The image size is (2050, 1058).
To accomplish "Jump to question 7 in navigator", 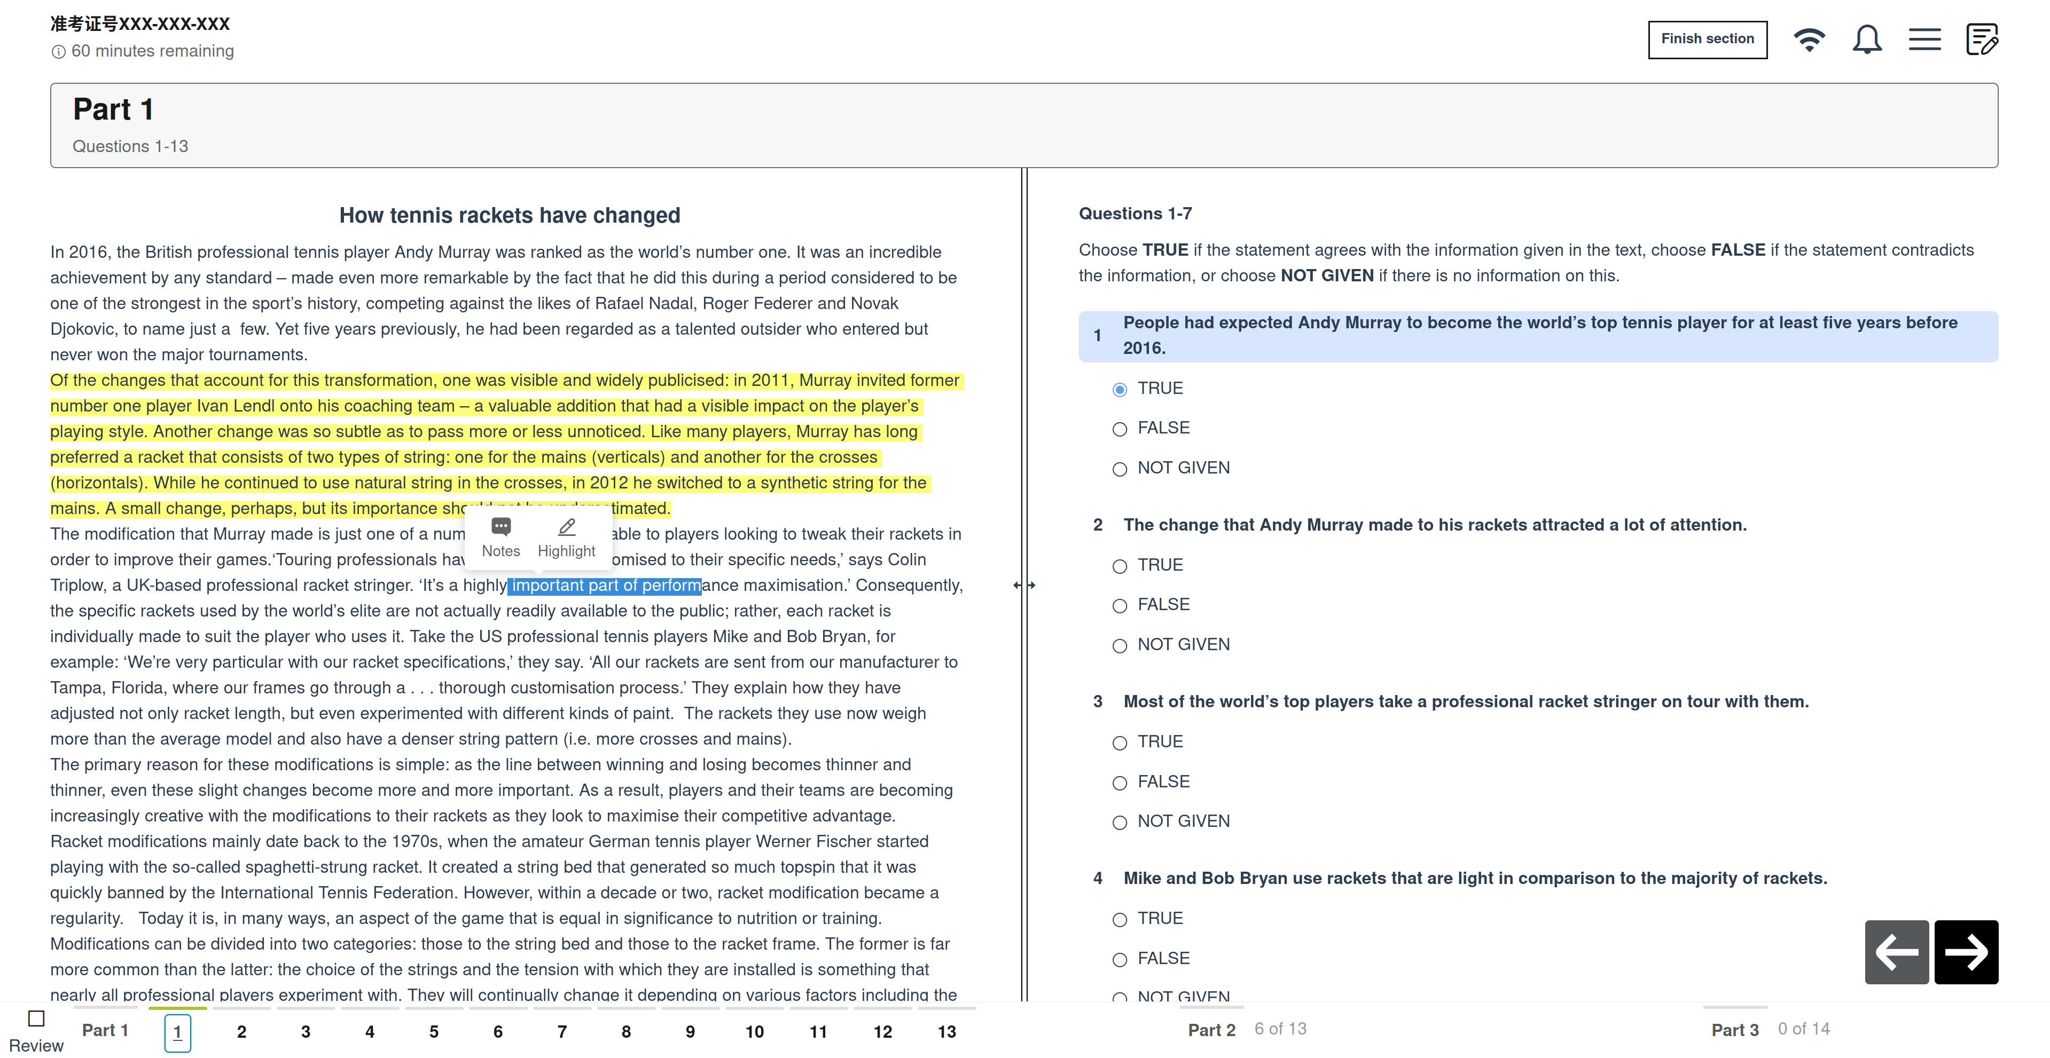I will tap(562, 1031).
